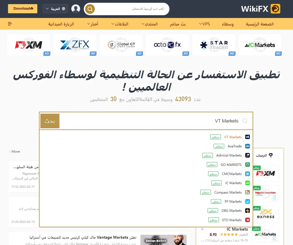Open the IC Markets advertisement banner

coord(260,45)
